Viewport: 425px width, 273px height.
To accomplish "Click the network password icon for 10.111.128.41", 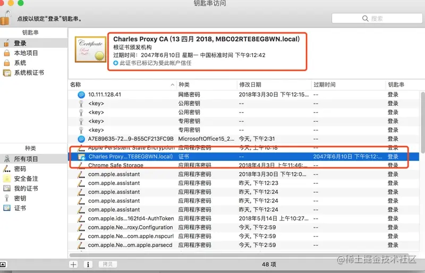I will pyautogui.click(x=81, y=95).
